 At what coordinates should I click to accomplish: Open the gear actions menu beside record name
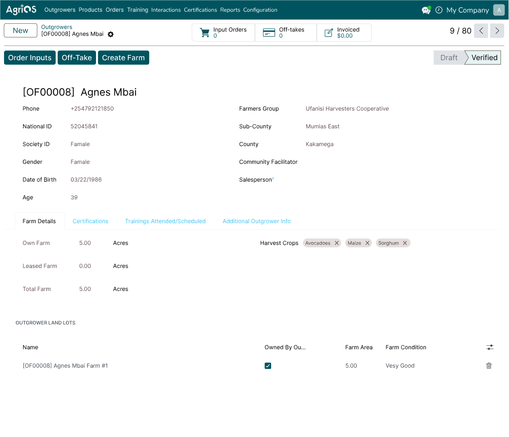[111, 34]
